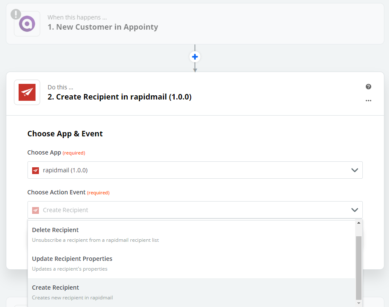This screenshot has width=389, height=307.
Task: Click 'Updates a recipient's properties' description
Action: click(70, 269)
